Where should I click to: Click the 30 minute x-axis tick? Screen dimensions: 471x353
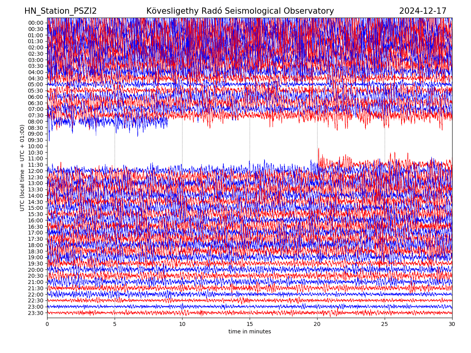tap(452, 324)
